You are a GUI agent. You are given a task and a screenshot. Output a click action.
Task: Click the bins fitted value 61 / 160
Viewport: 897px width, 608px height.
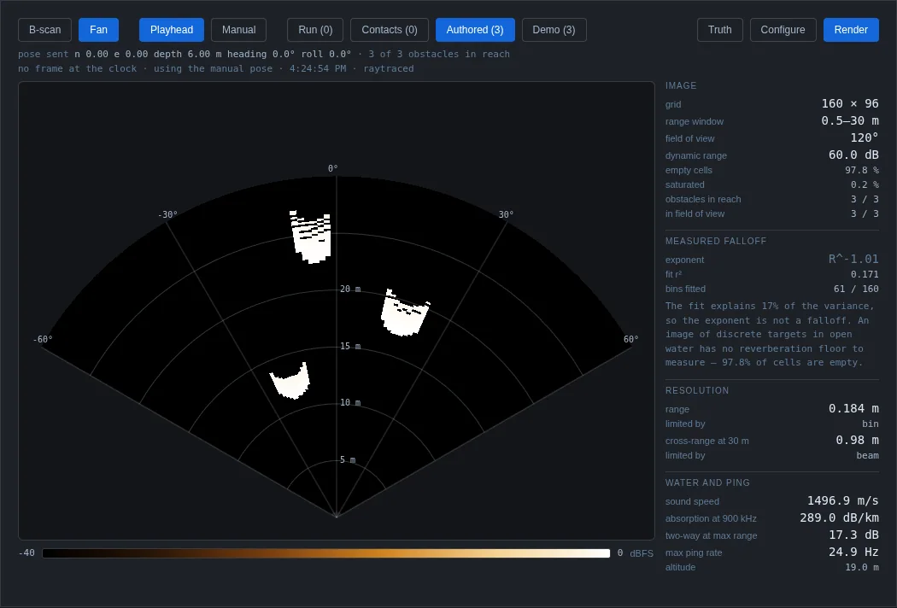tap(856, 289)
